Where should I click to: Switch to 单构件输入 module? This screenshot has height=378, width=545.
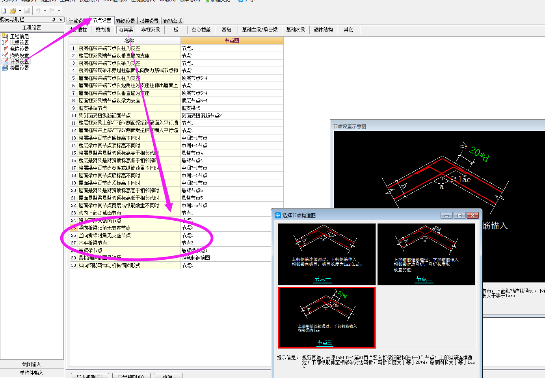[x=32, y=372]
